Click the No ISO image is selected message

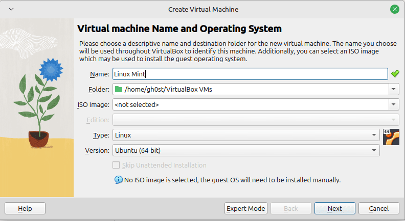click(x=232, y=180)
